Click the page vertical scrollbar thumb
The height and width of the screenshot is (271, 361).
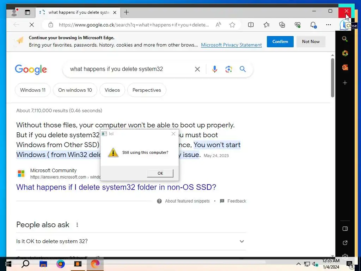[332, 78]
